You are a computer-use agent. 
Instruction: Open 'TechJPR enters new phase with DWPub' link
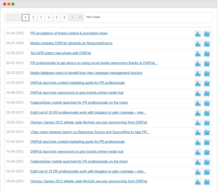[x=61, y=53]
